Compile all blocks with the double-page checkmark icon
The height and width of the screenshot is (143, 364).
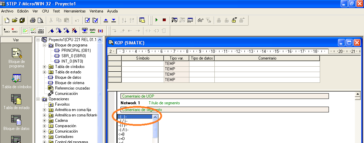pos(95,21)
